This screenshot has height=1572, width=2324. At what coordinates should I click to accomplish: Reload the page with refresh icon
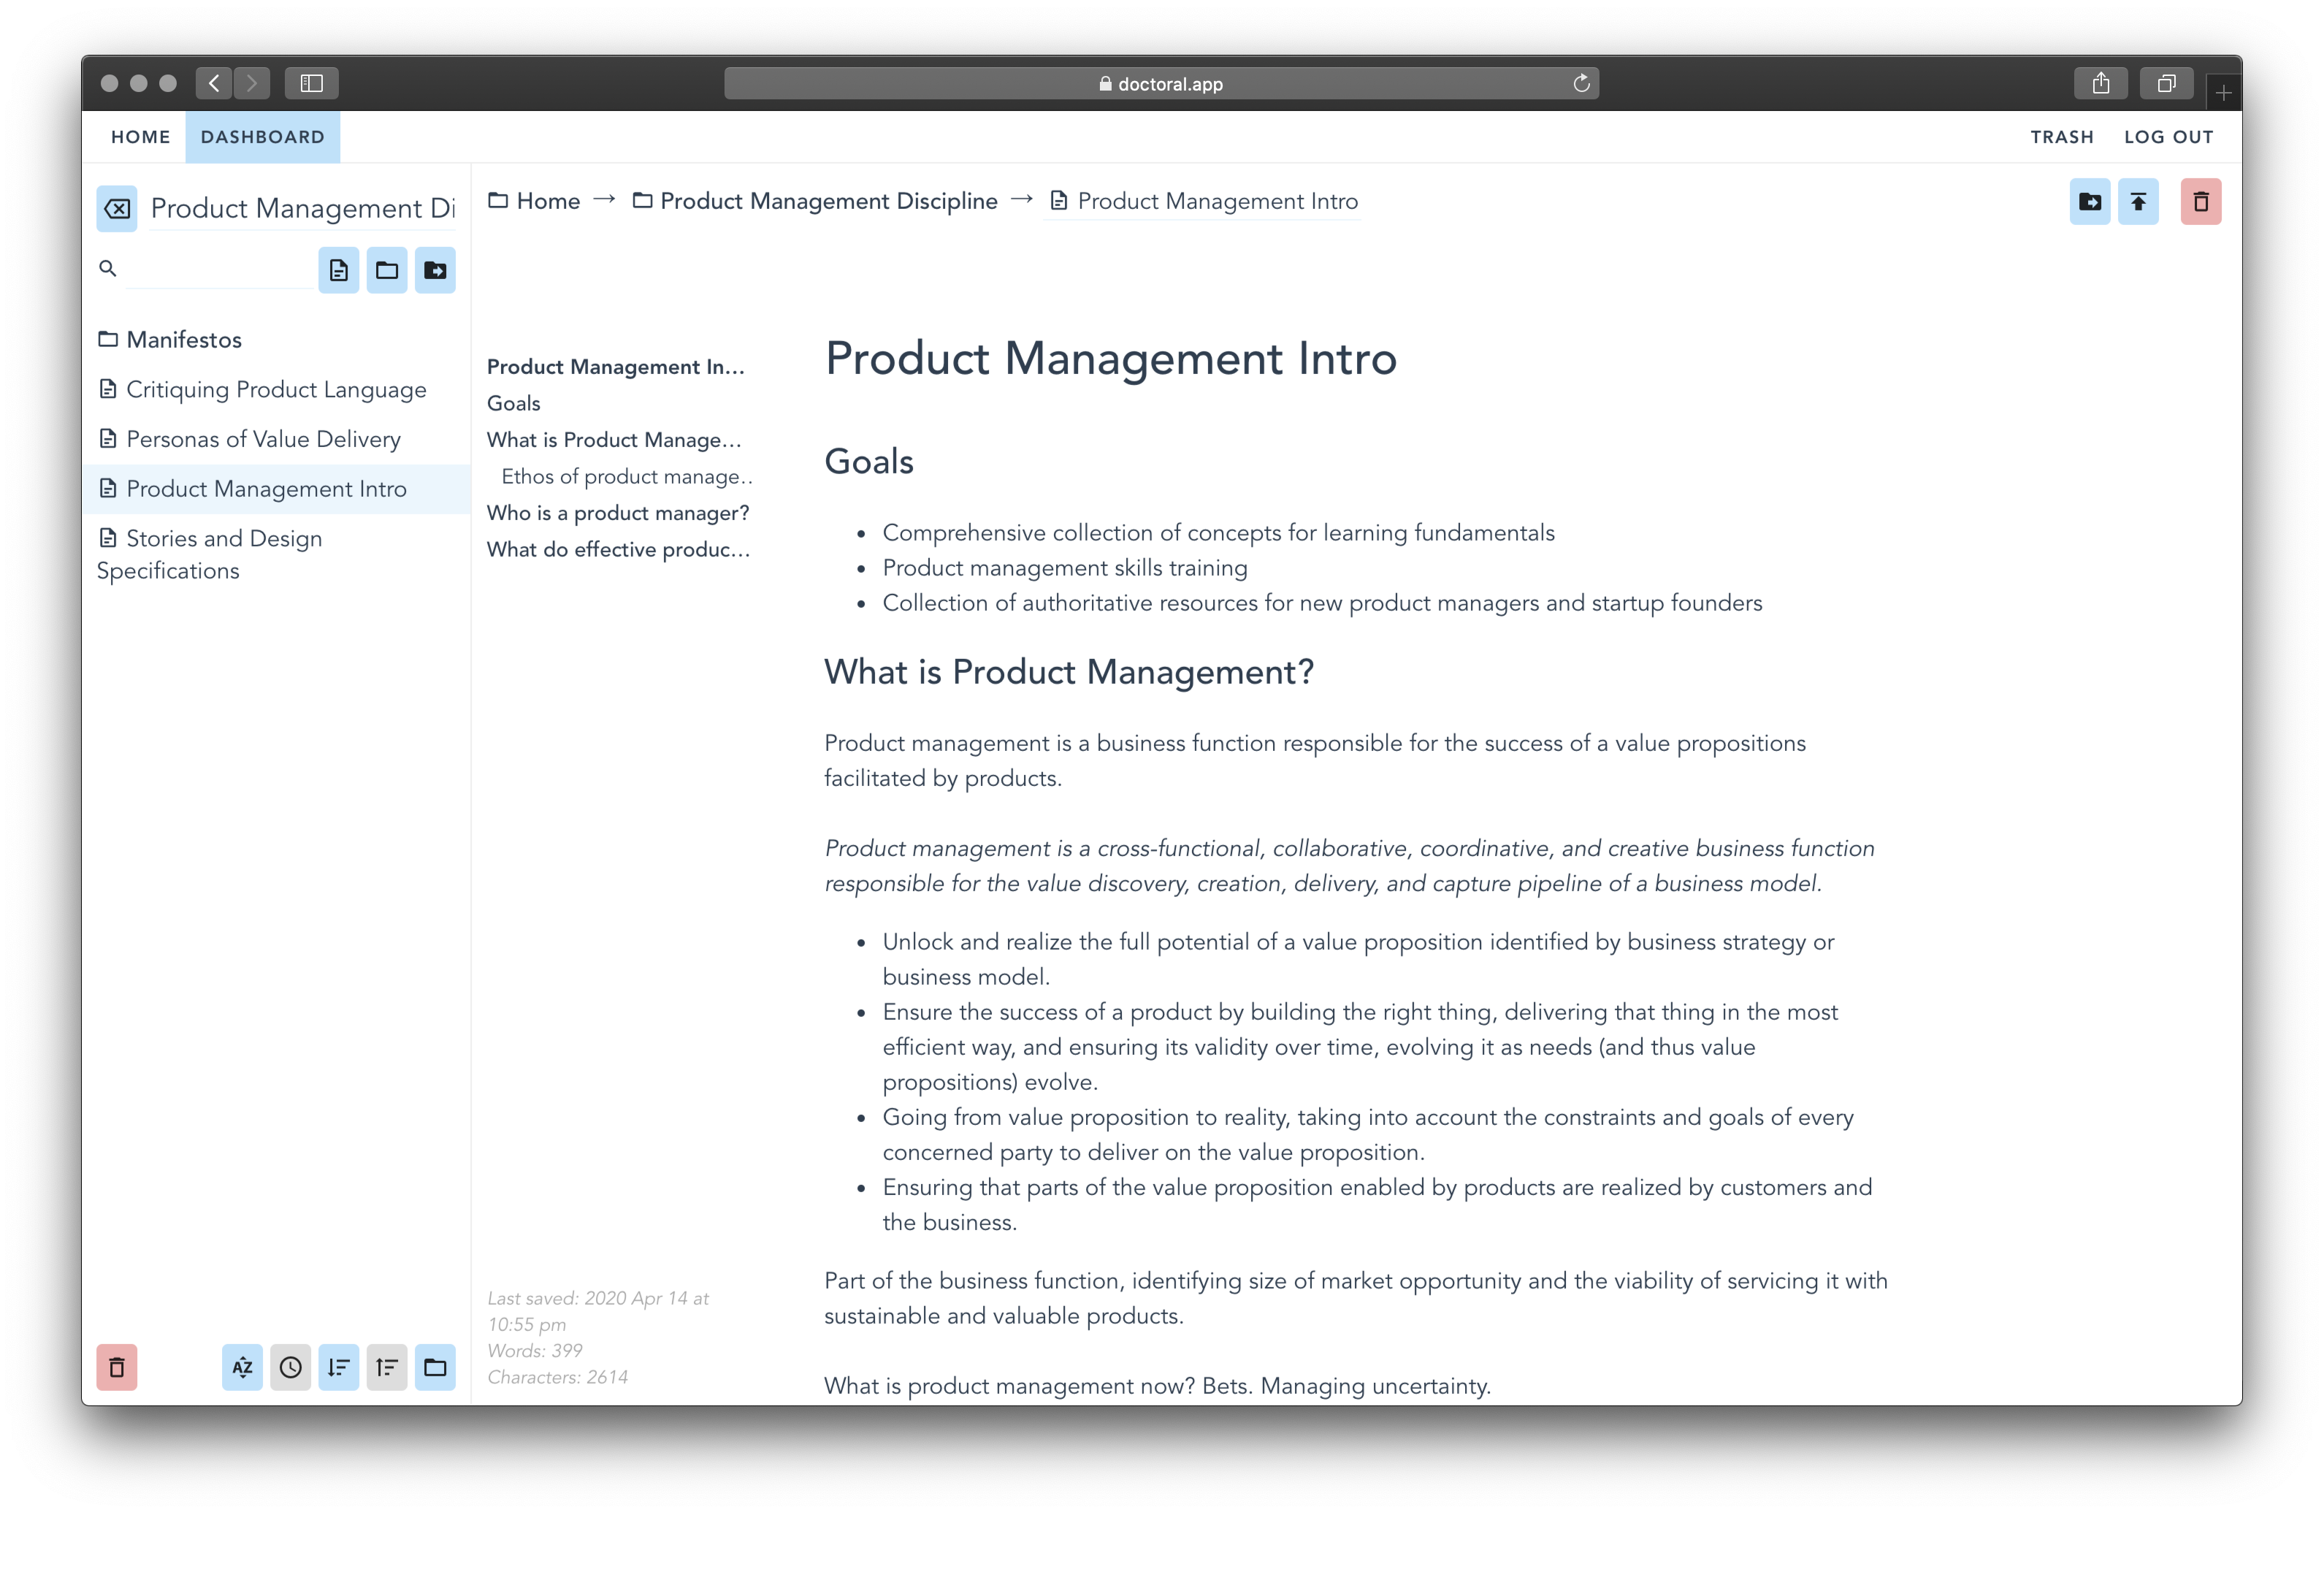pyautogui.click(x=1581, y=83)
